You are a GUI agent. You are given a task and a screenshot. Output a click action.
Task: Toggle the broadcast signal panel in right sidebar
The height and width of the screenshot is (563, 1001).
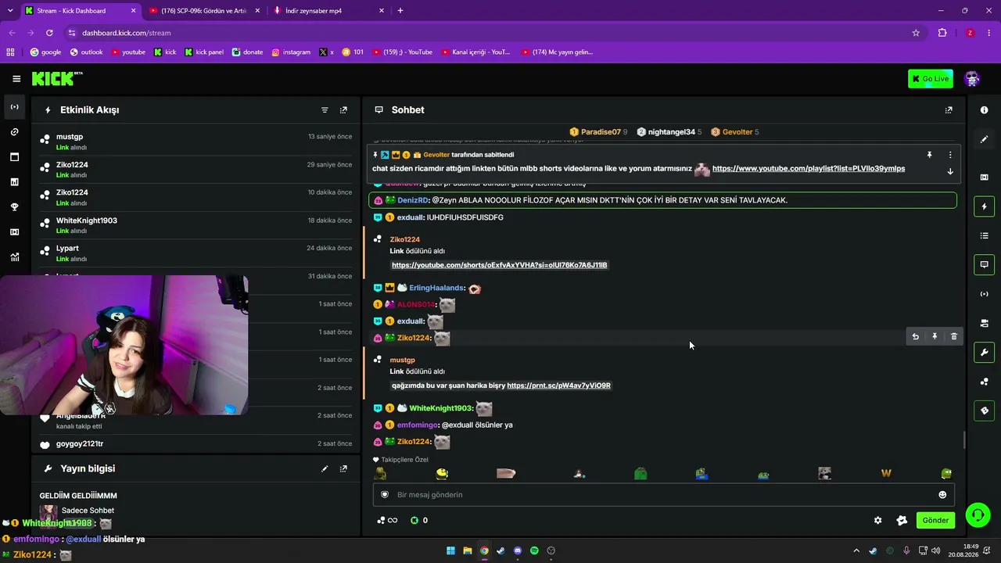click(984, 294)
